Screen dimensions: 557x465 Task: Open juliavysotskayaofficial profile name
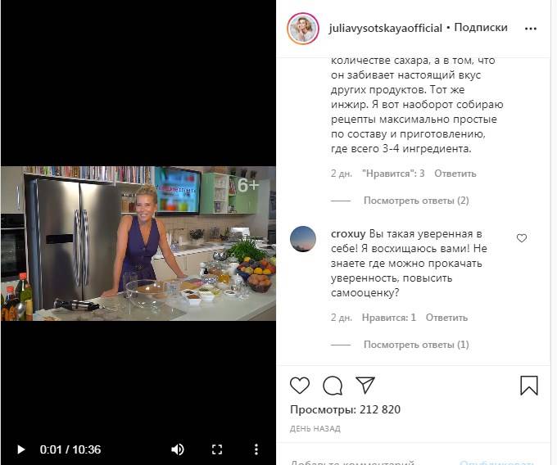click(386, 28)
